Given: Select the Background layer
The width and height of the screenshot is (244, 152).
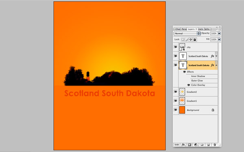Looking at the screenshot, I should 195,110.
